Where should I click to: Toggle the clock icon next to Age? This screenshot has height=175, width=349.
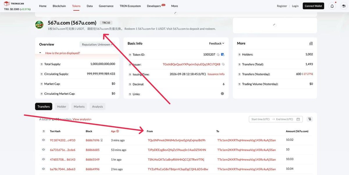[x=117, y=131]
